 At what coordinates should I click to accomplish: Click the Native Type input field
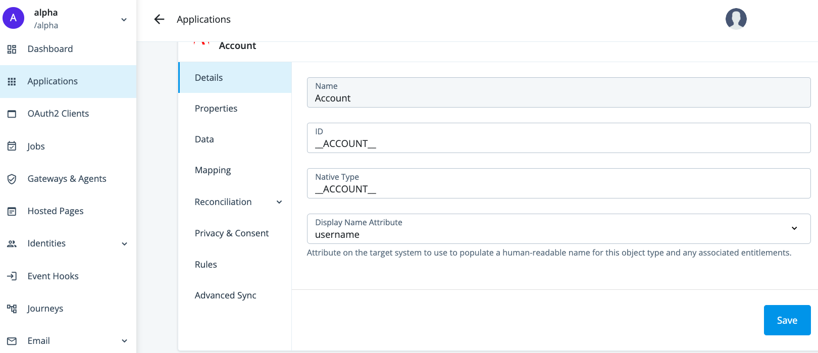[x=558, y=183]
